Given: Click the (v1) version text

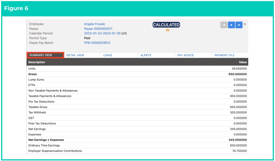Looking at the screenshot, I should [124, 33].
